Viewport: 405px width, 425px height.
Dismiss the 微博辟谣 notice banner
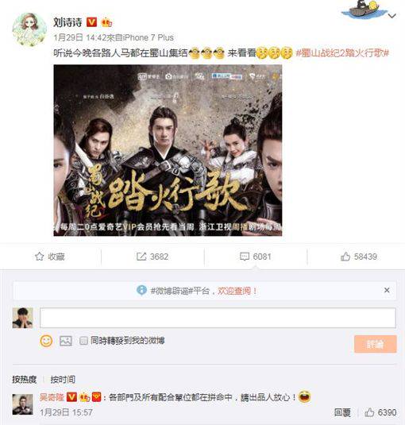pos(387,290)
